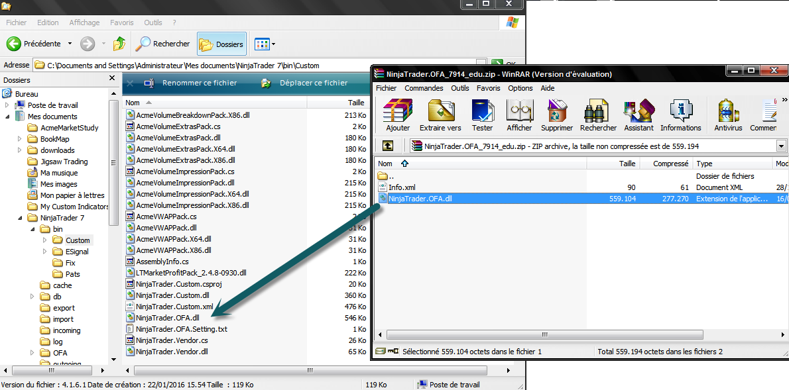
Task: Collapse the bin folder node
Action: tap(32, 229)
